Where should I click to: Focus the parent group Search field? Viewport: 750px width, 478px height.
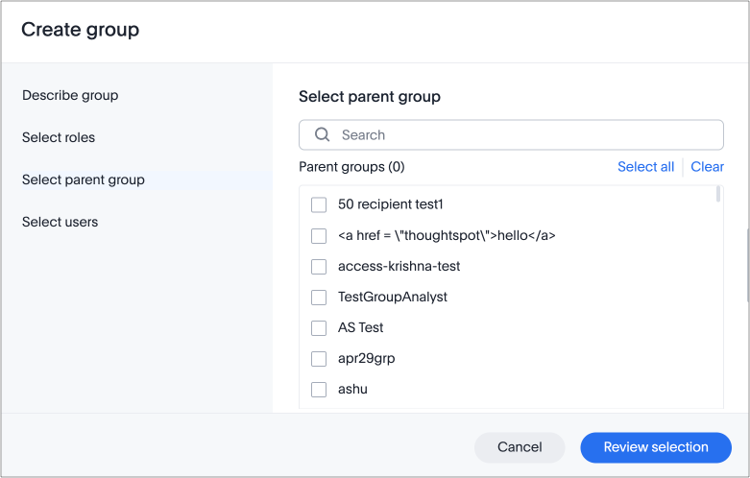click(x=523, y=135)
